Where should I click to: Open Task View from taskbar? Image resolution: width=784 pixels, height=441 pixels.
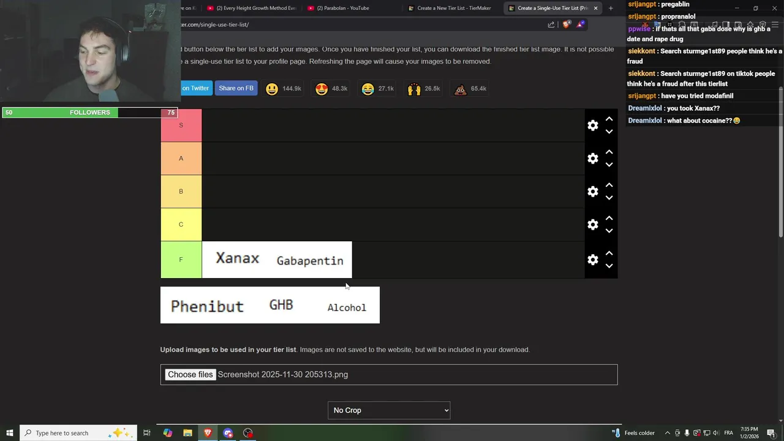coord(147,433)
